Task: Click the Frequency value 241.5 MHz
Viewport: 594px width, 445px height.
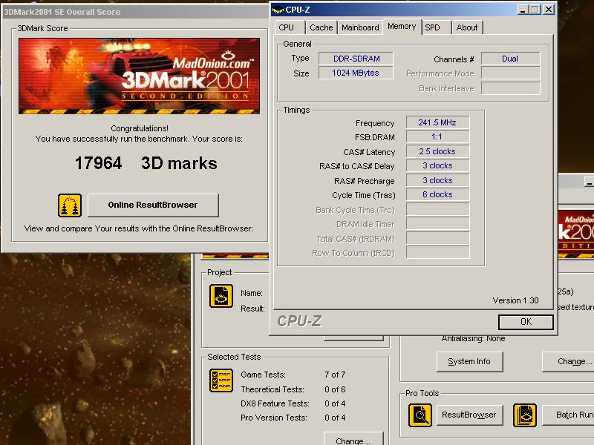Action: [x=437, y=122]
